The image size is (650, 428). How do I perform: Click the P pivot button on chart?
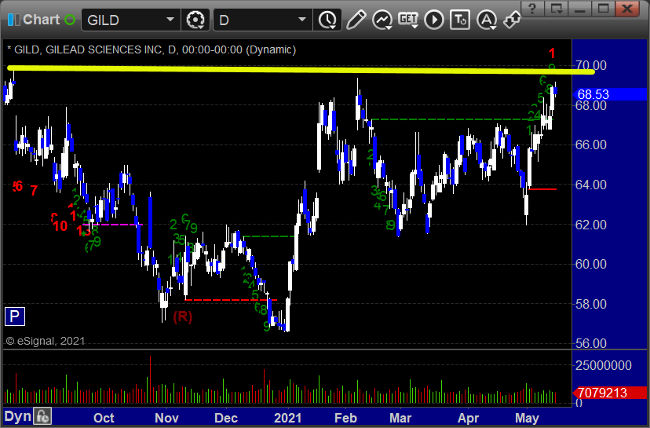pos(15,316)
